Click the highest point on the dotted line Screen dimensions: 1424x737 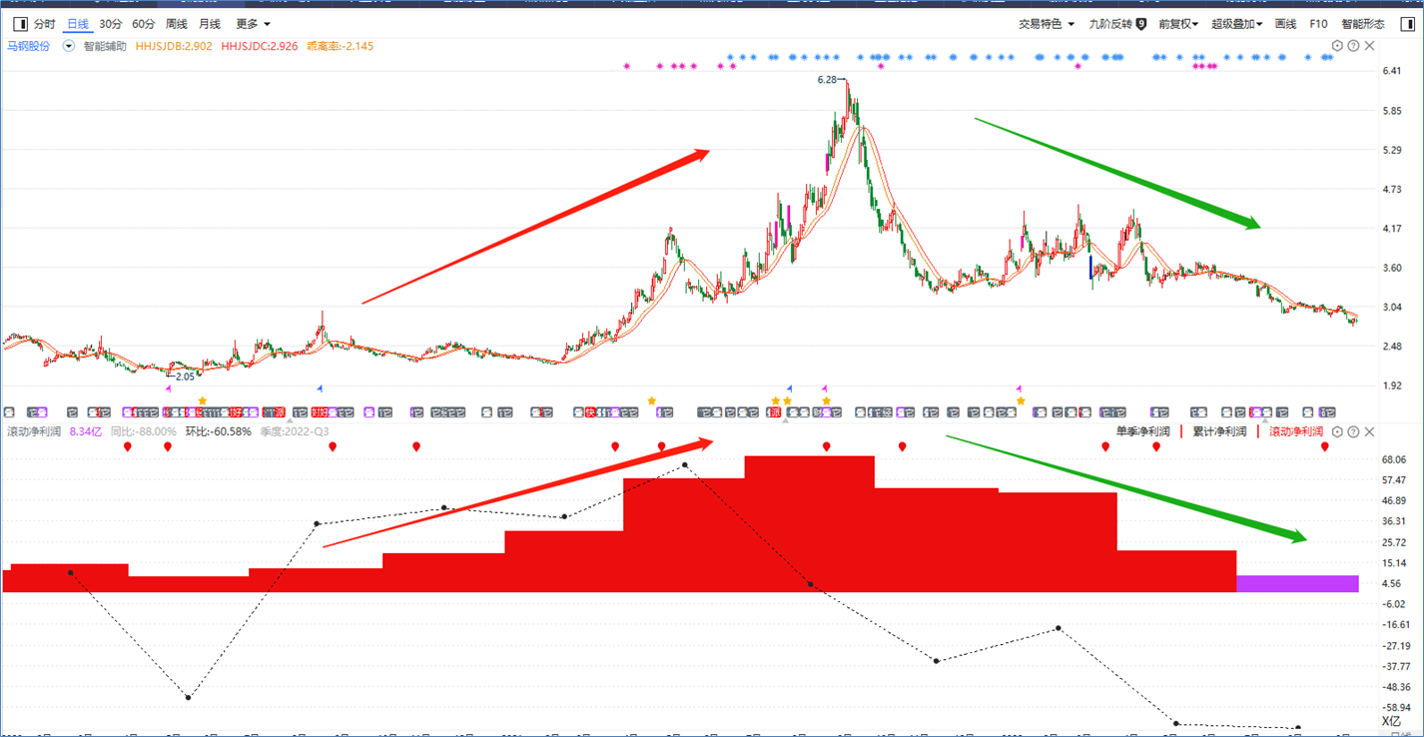tap(685, 465)
